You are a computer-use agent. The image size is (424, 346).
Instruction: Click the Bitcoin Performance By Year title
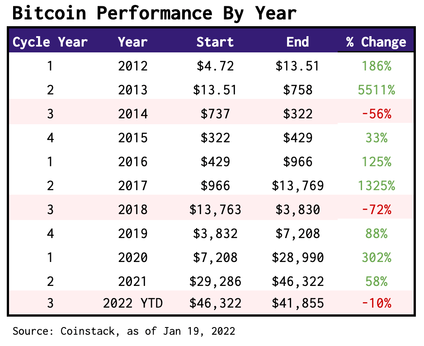coord(155,13)
